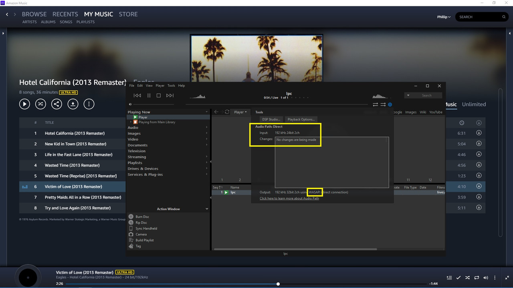The height and width of the screenshot is (288, 513).
Task: Click the Amazon Music volume icon
Action: pyautogui.click(x=486, y=278)
